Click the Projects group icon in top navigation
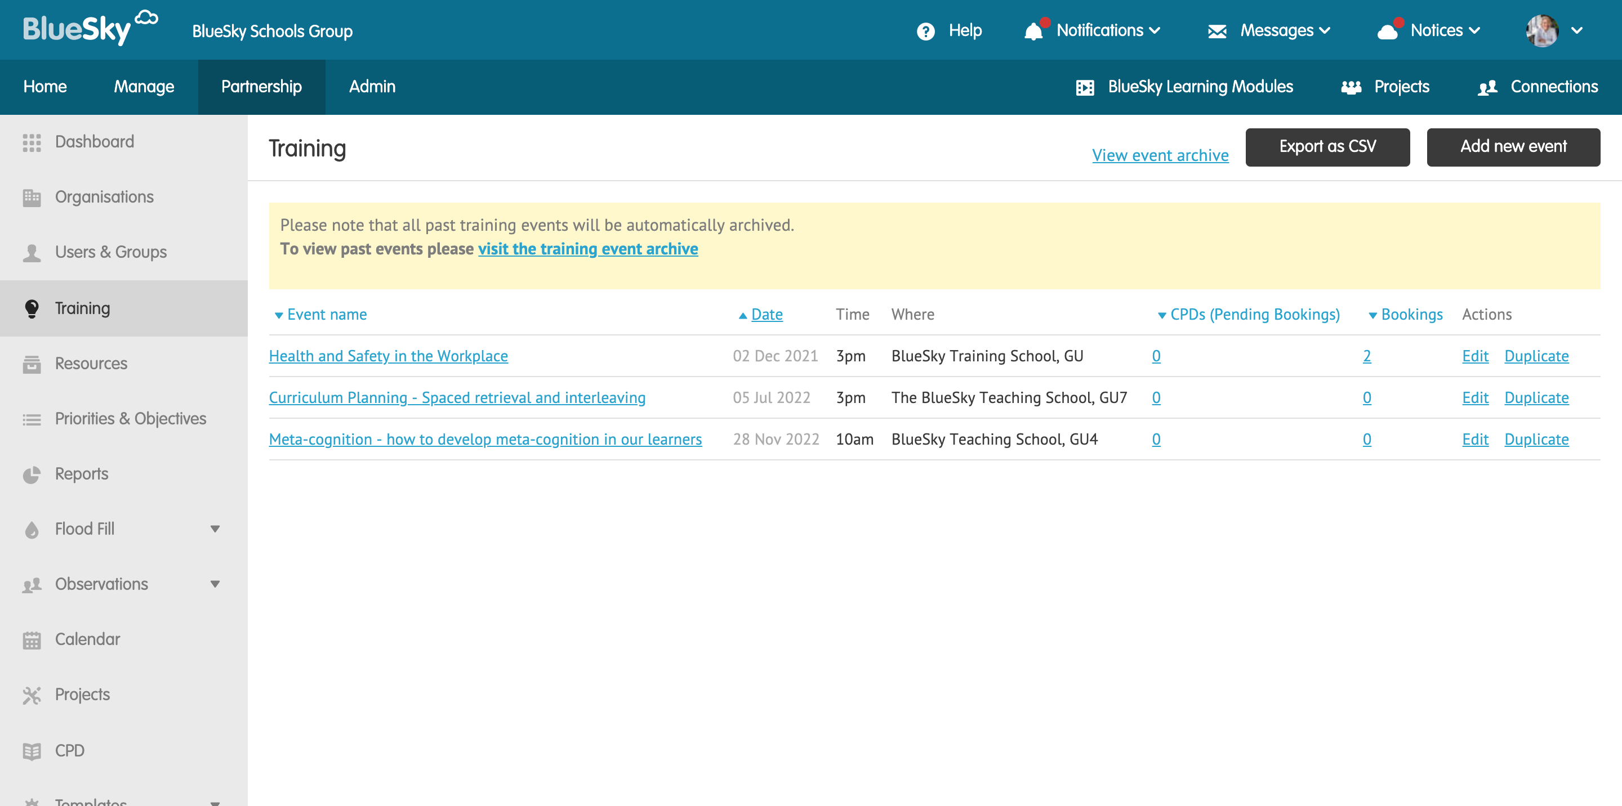 [1351, 87]
